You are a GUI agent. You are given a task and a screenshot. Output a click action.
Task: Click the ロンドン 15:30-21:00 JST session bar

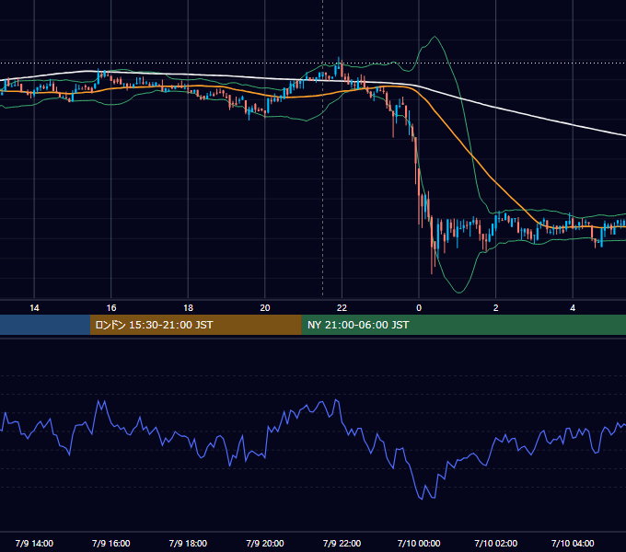[x=195, y=325]
